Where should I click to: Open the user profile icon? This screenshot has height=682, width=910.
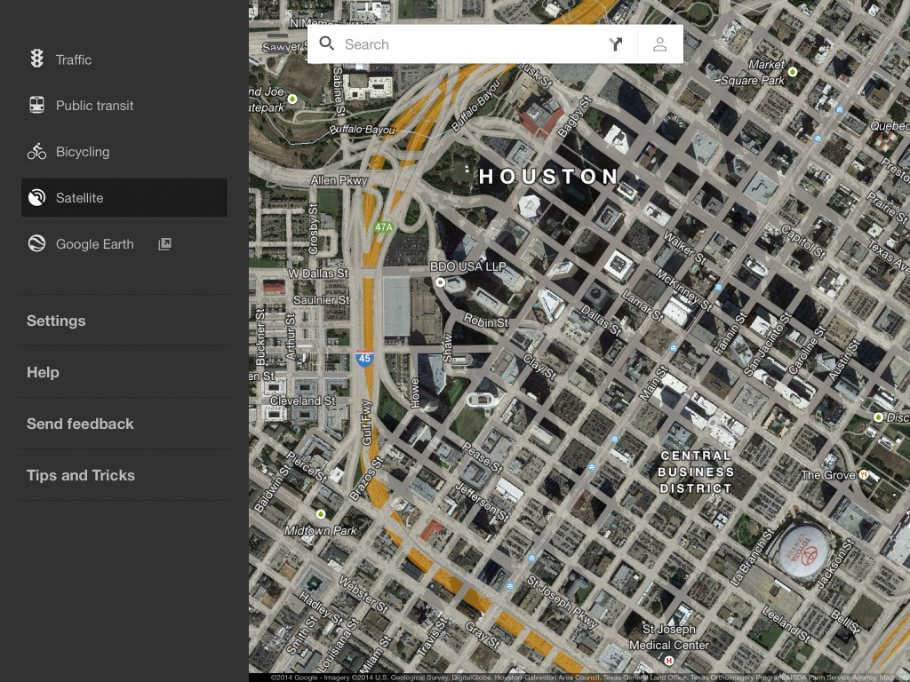click(x=660, y=44)
